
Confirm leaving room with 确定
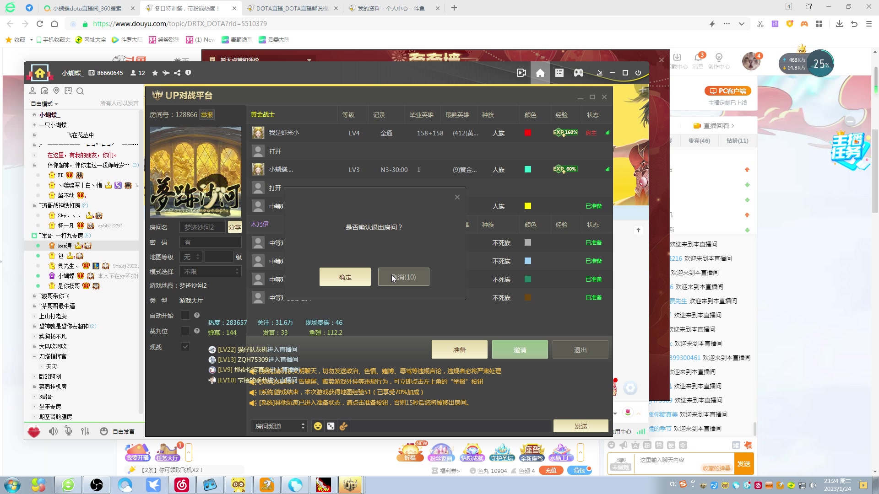point(345,277)
